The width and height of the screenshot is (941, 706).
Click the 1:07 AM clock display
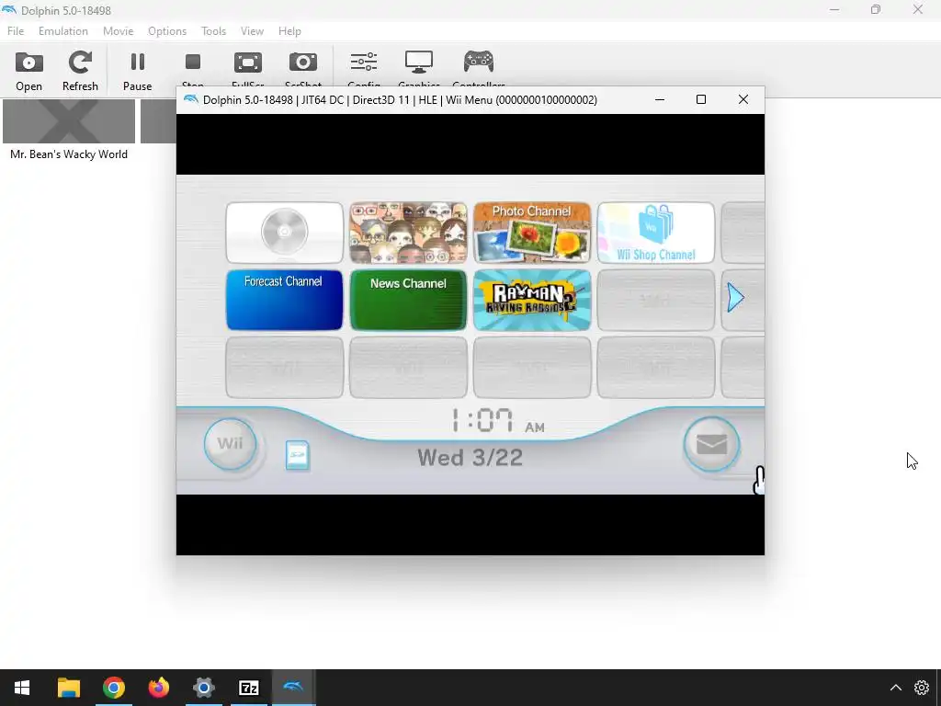[x=497, y=420]
